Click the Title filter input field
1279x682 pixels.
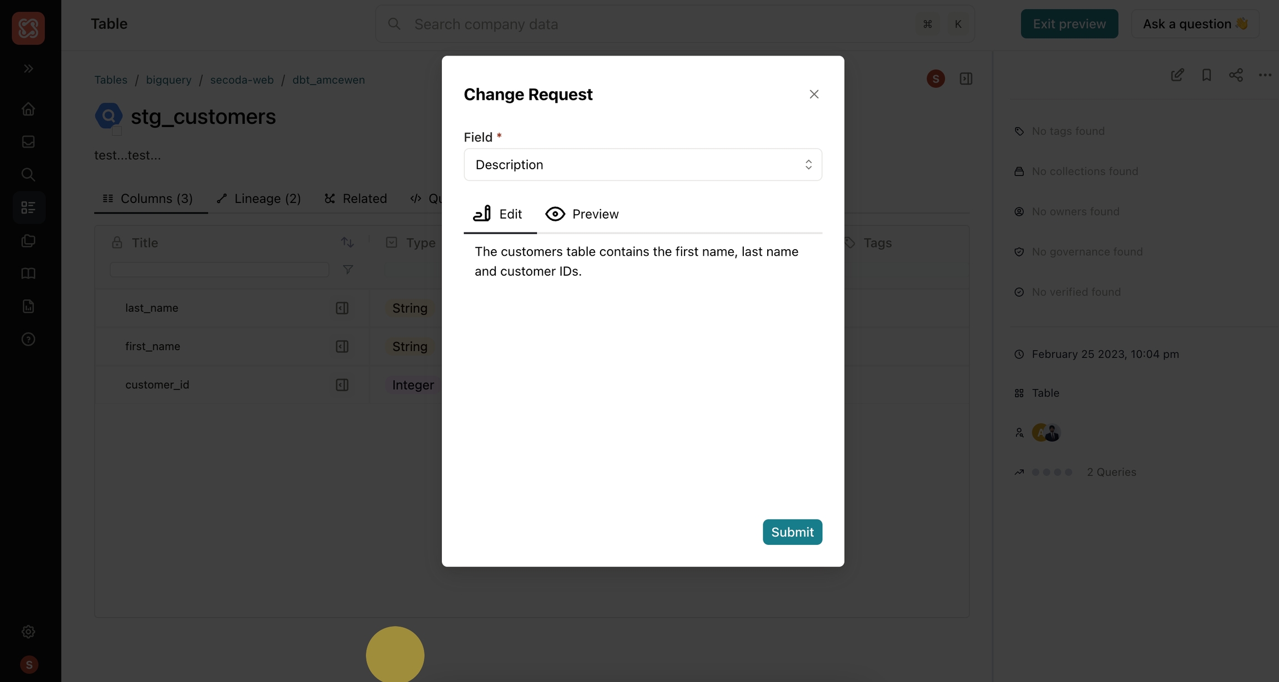click(219, 270)
